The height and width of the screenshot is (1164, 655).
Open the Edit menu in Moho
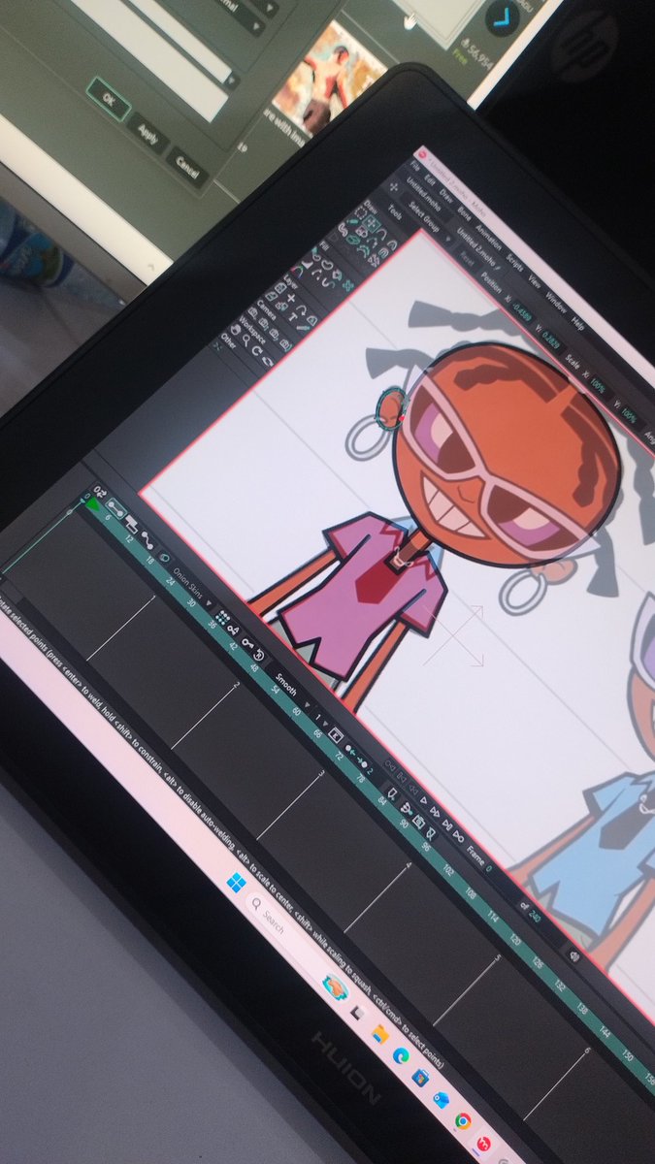point(430,180)
